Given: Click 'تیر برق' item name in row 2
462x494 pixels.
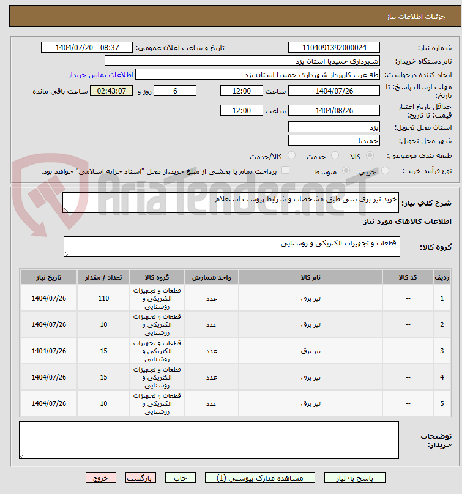Looking at the screenshot, I should (x=310, y=324).
